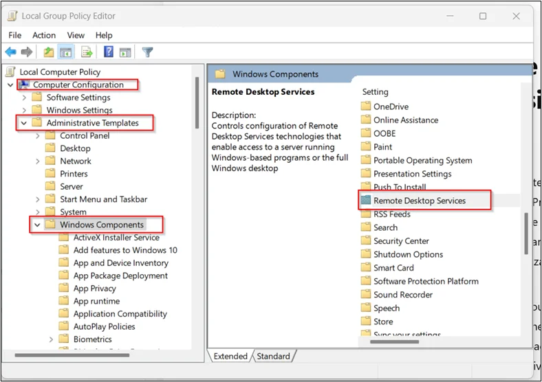Screen dimensions: 542x382
Task: Expand the Control Panel node
Action: (x=37, y=136)
